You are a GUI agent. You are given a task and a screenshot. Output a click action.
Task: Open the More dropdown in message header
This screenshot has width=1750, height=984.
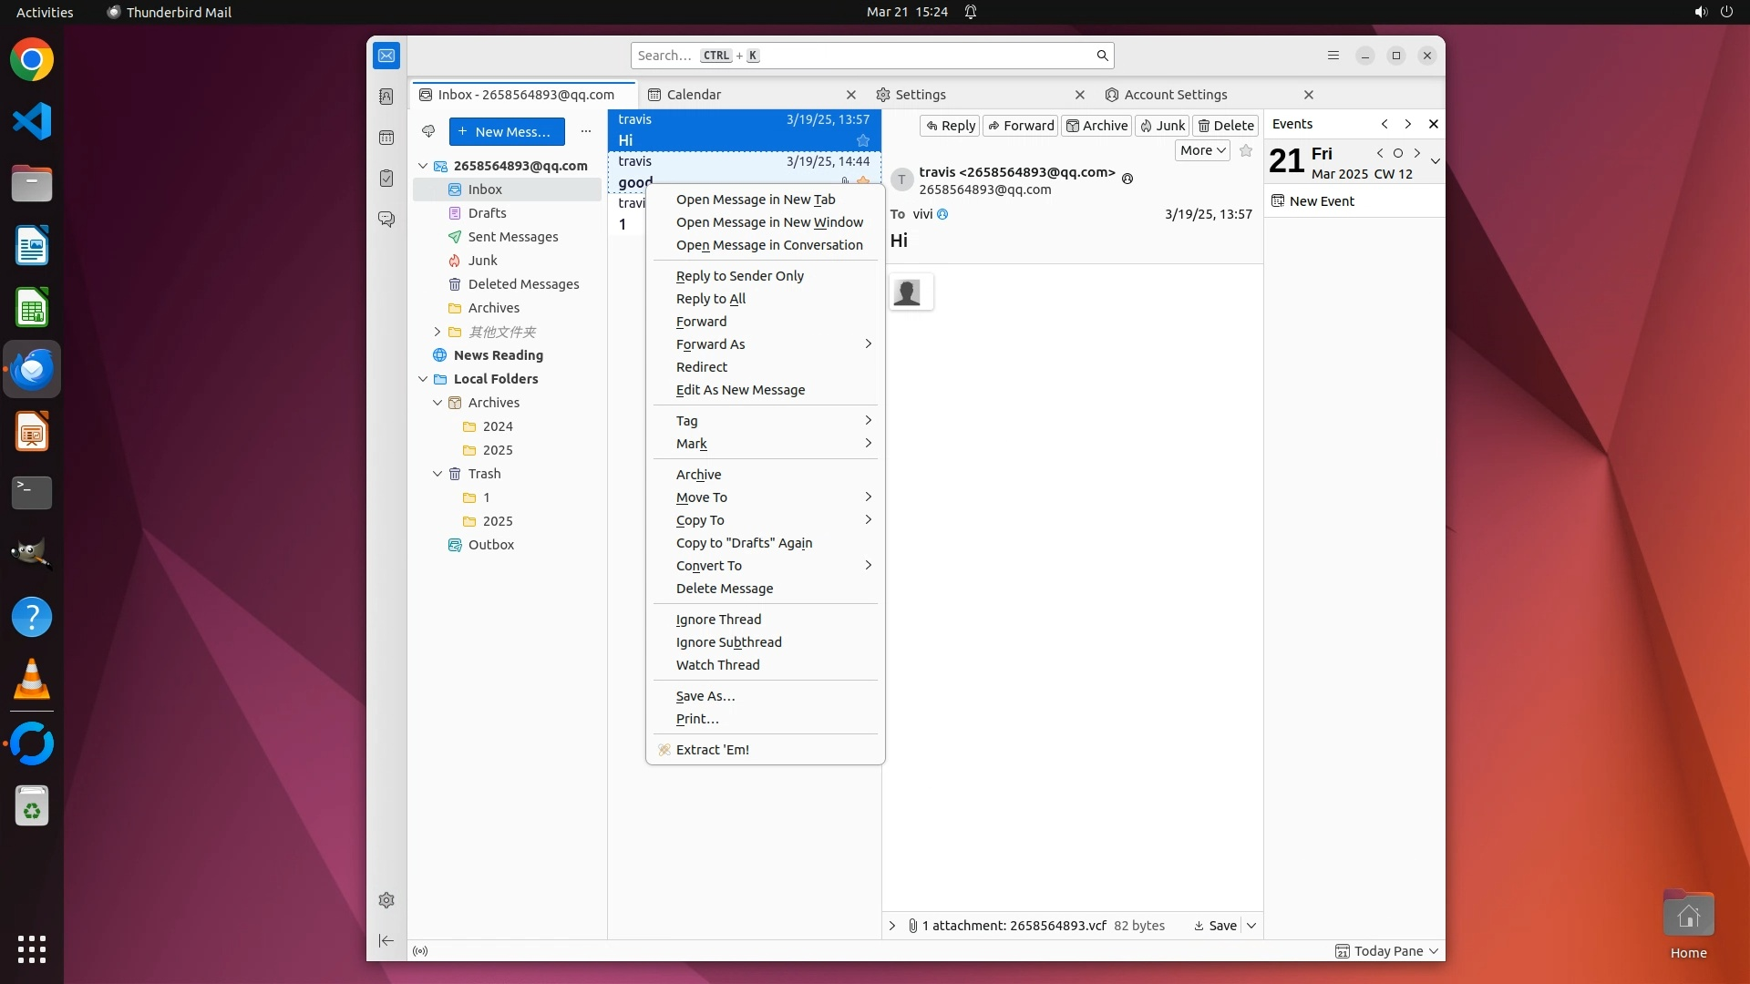(1201, 150)
